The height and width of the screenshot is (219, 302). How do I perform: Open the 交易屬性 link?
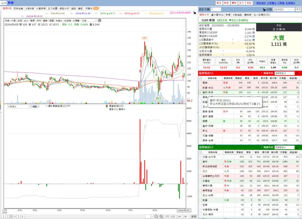271,3
